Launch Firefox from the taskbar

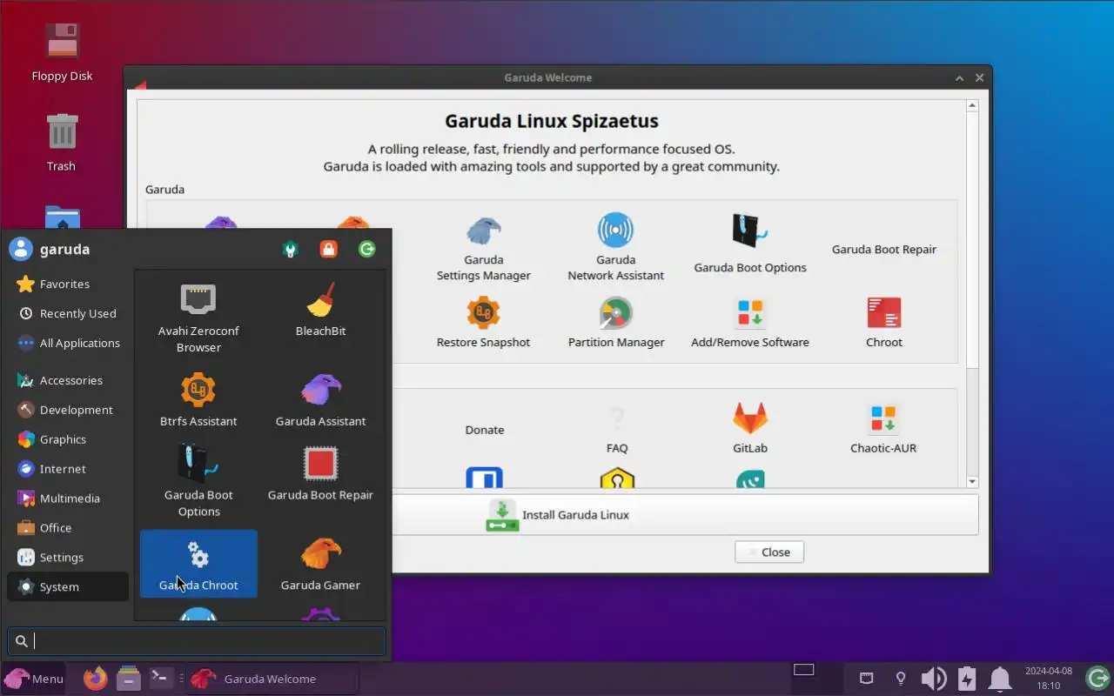tap(95, 679)
